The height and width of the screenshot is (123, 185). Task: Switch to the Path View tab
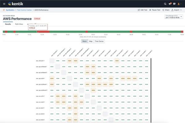19,24
